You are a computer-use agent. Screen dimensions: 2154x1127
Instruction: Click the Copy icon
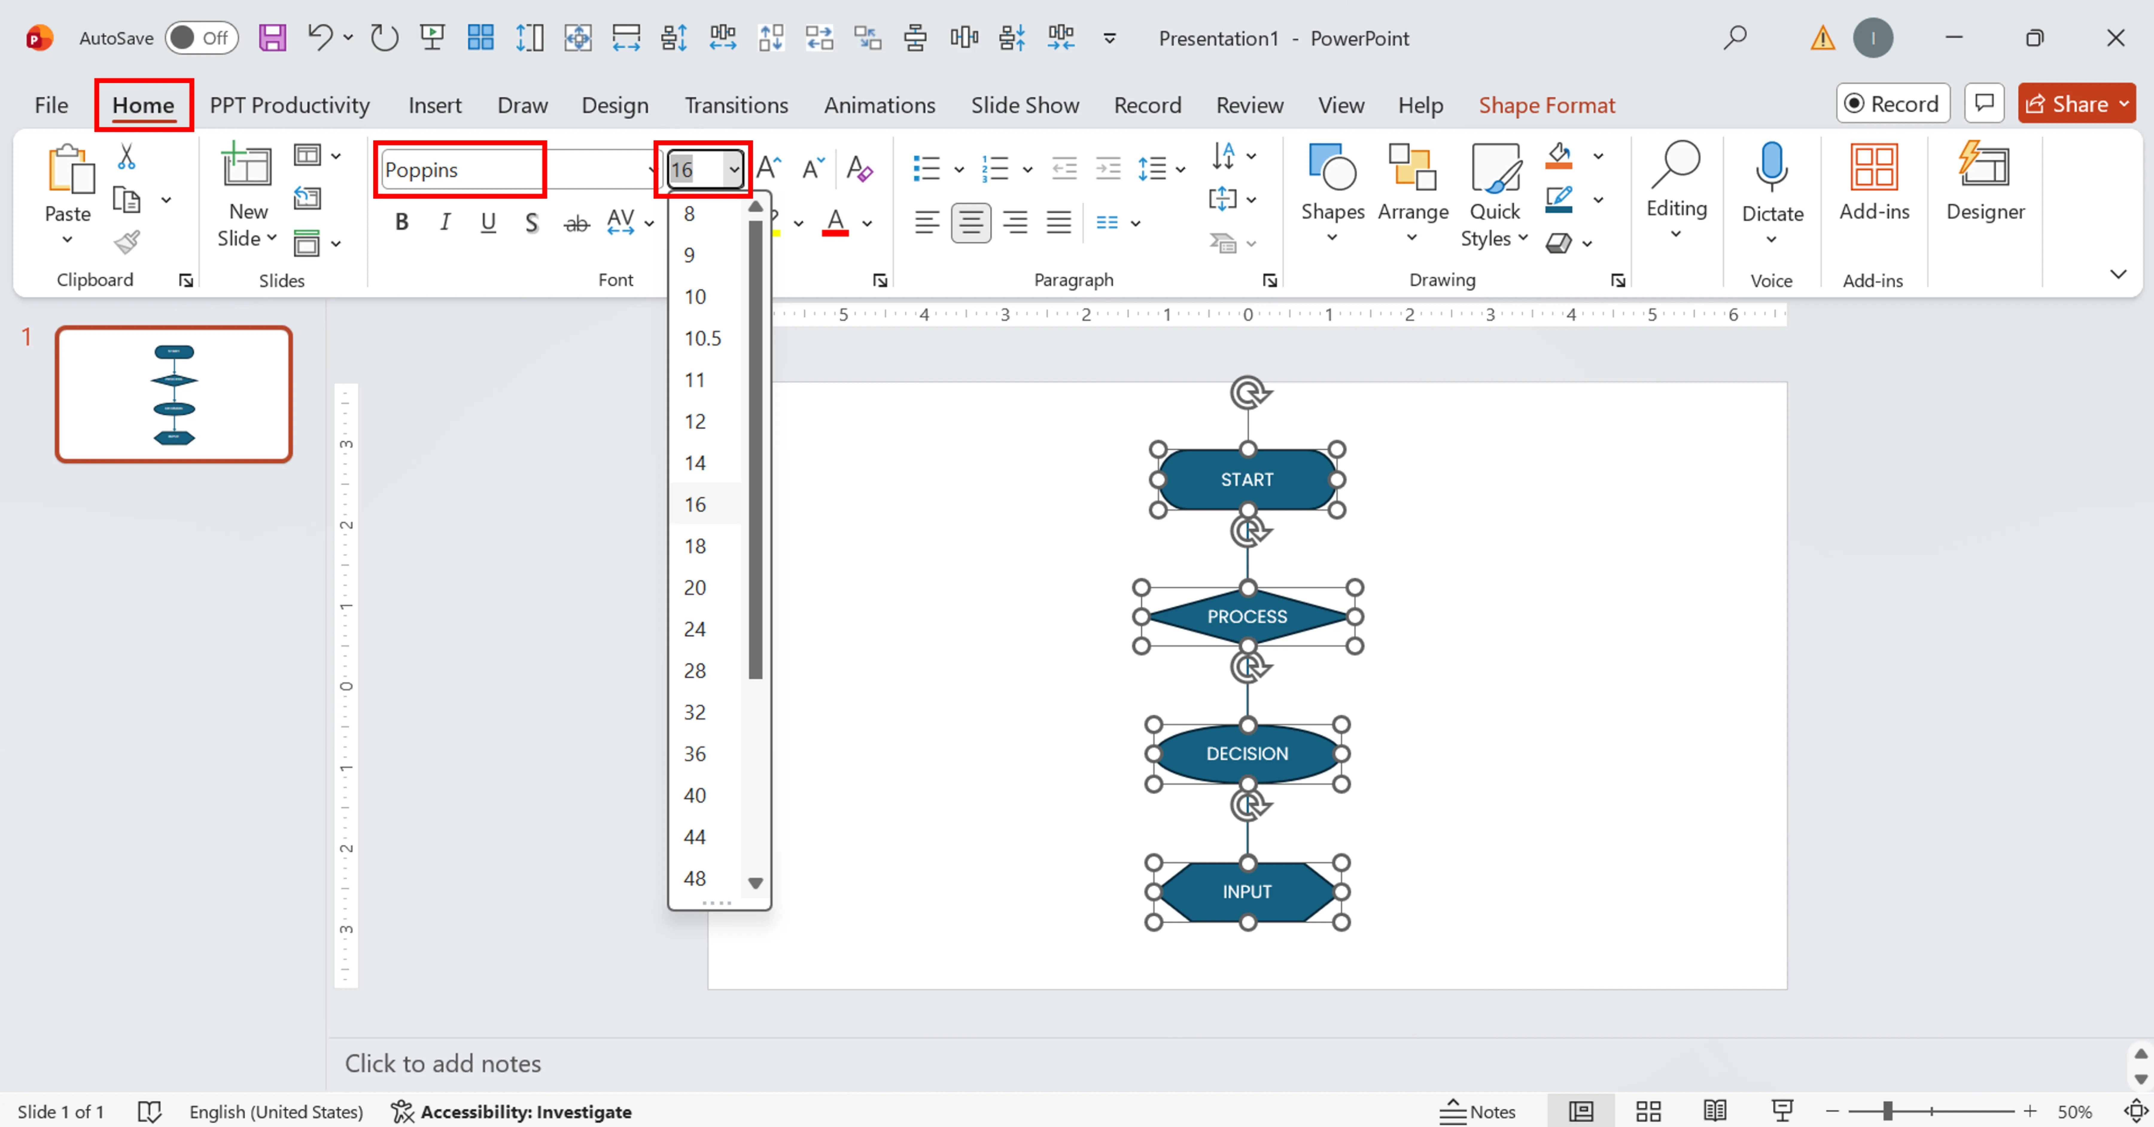click(x=126, y=200)
